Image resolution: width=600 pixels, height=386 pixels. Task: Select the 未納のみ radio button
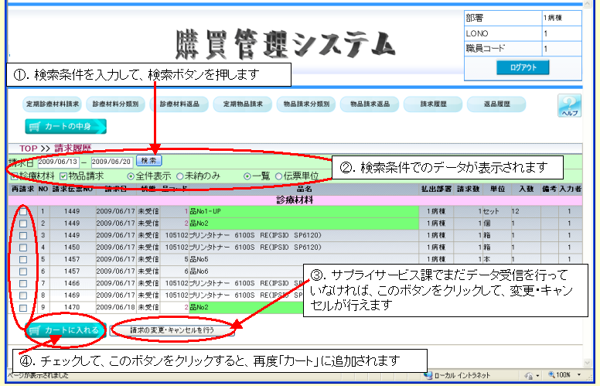pyautogui.click(x=180, y=176)
